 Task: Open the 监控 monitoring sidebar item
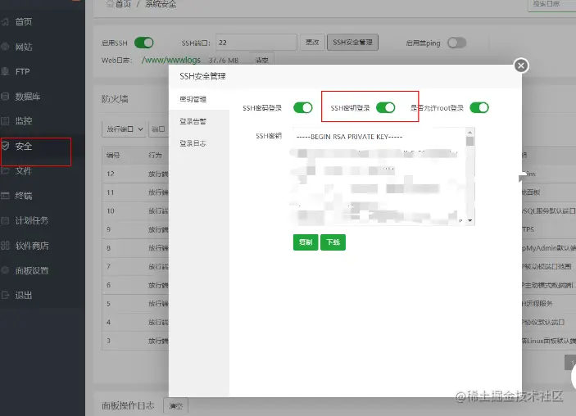click(x=24, y=121)
